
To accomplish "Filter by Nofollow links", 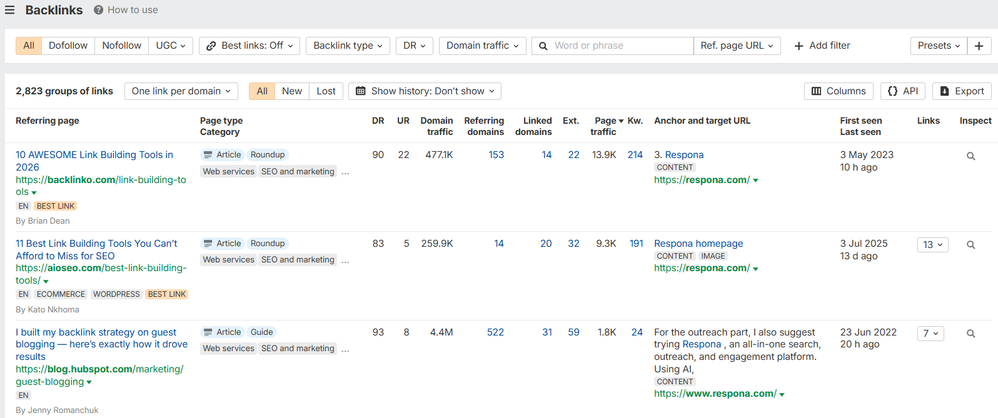I will [x=122, y=46].
